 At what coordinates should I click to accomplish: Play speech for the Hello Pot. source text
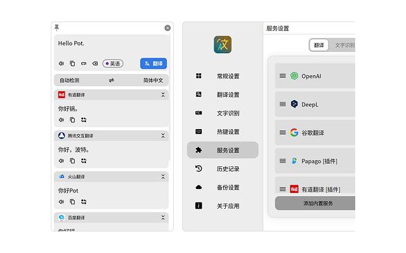pos(62,63)
